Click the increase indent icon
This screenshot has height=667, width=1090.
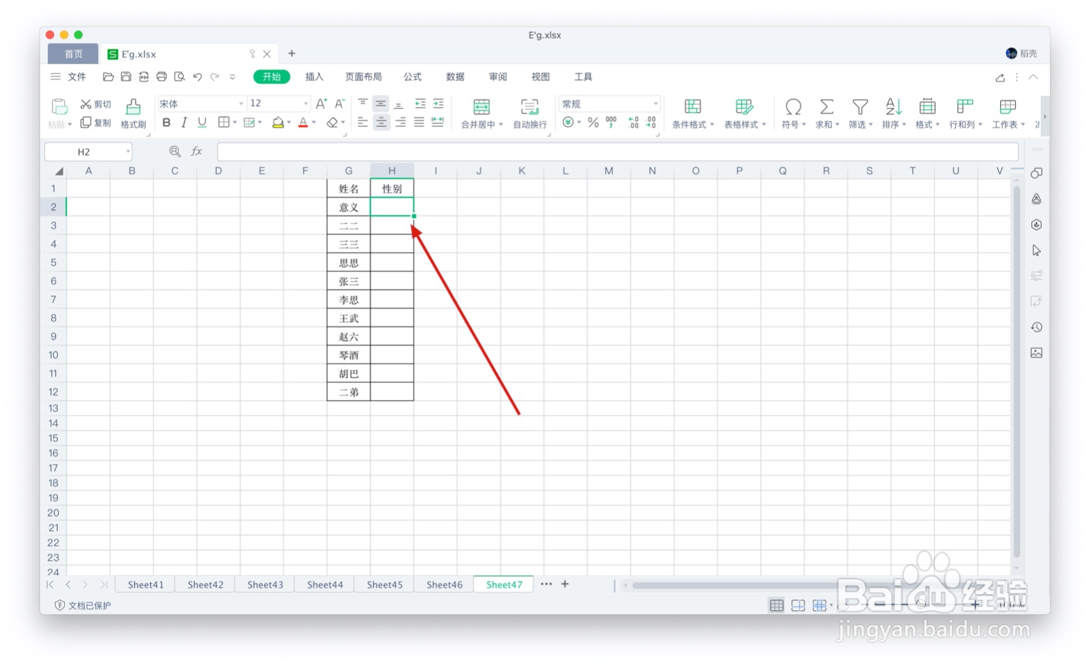[x=438, y=104]
